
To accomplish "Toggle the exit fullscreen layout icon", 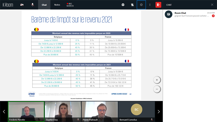I will [141, 5].
